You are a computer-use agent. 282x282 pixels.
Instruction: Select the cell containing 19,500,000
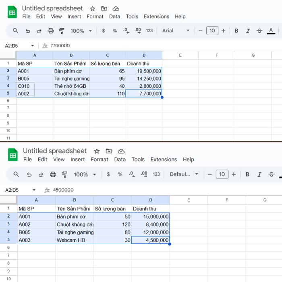tap(144, 71)
